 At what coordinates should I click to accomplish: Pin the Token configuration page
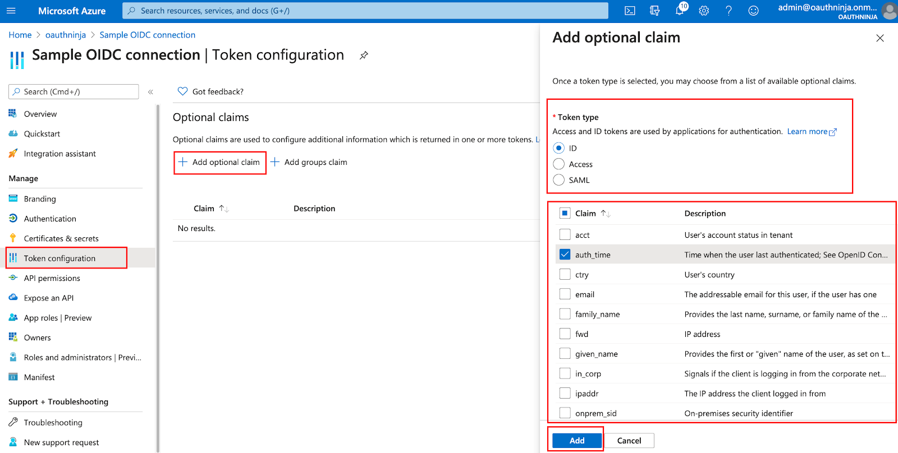pyautogui.click(x=364, y=55)
